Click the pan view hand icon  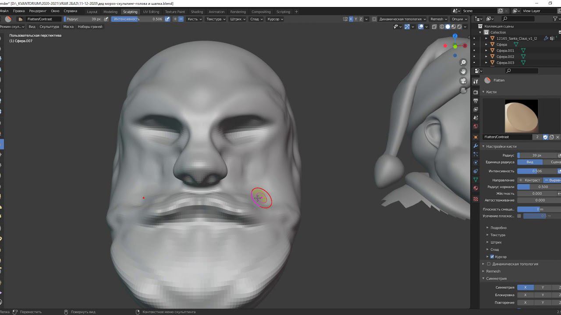463,71
